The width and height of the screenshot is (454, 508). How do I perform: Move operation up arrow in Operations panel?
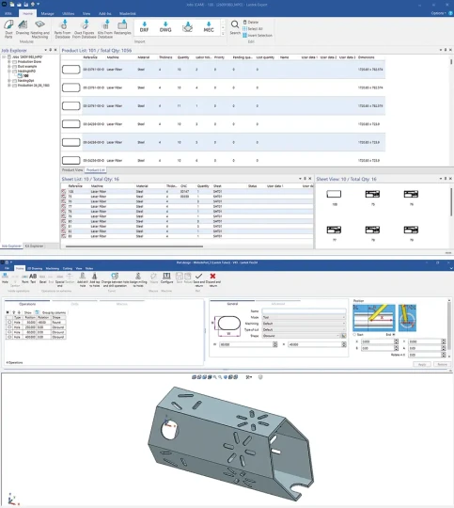pyautogui.click(x=14, y=312)
